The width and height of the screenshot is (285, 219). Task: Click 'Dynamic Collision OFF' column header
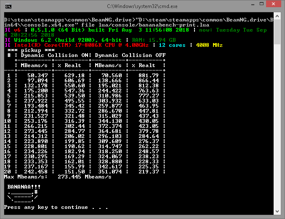(x=130, y=55)
